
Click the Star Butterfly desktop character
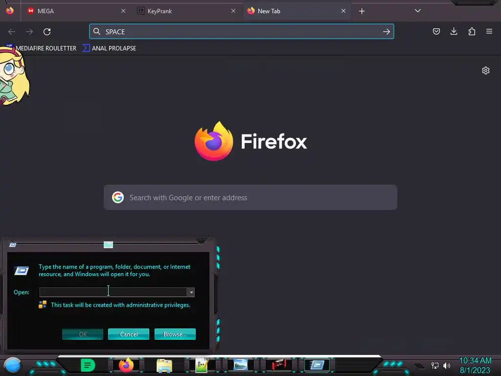tap(13, 77)
